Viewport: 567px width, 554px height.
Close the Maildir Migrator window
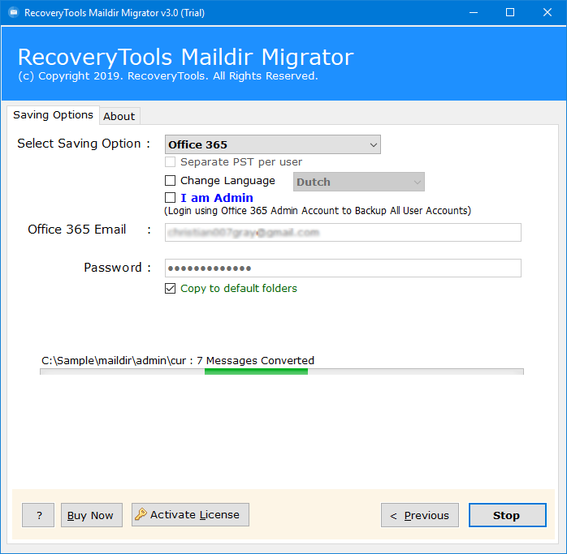coord(548,13)
